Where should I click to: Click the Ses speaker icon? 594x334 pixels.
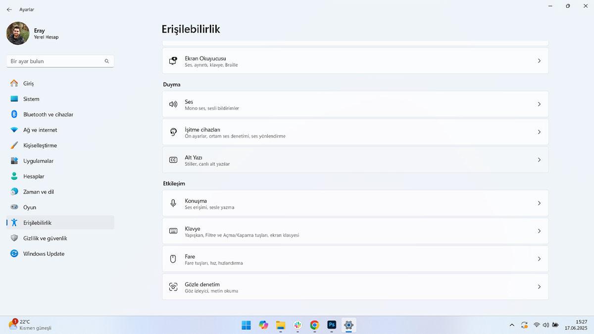click(173, 104)
